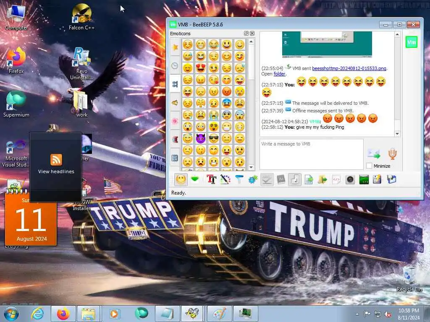Click the notepad with lightning bolt icon

coord(377,179)
